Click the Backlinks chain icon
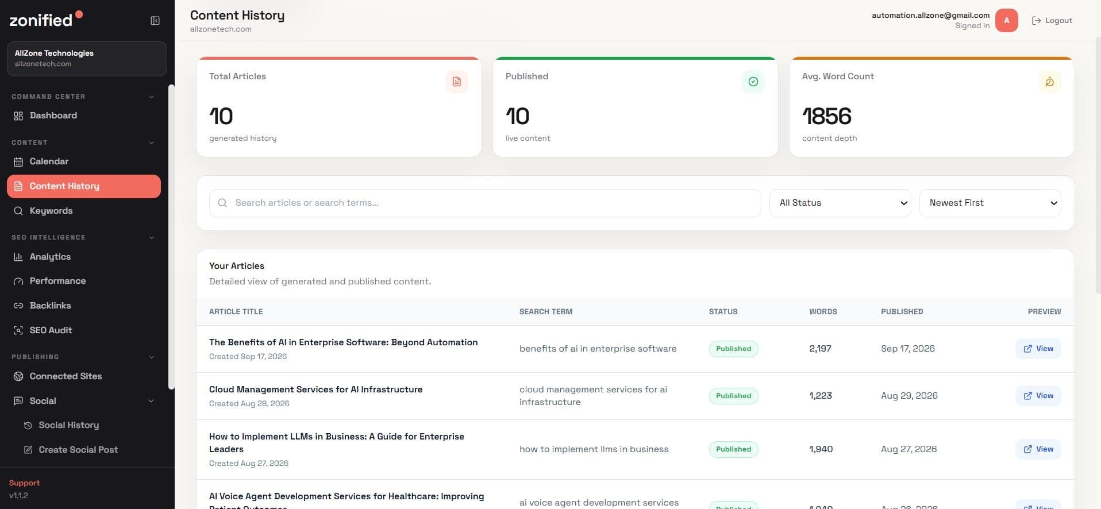The width and height of the screenshot is (1101, 509). click(18, 306)
